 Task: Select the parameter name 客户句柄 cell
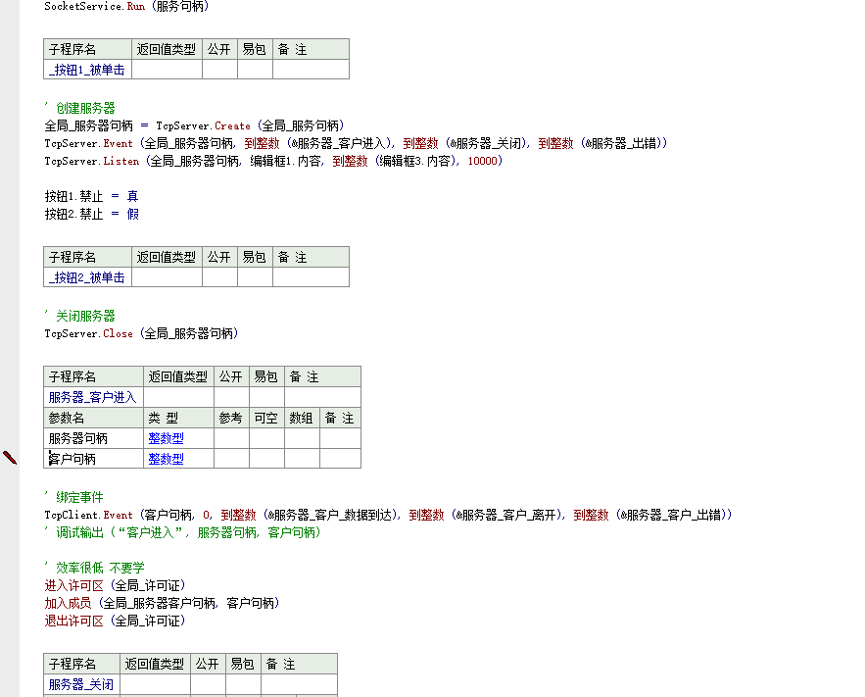coord(94,459)
